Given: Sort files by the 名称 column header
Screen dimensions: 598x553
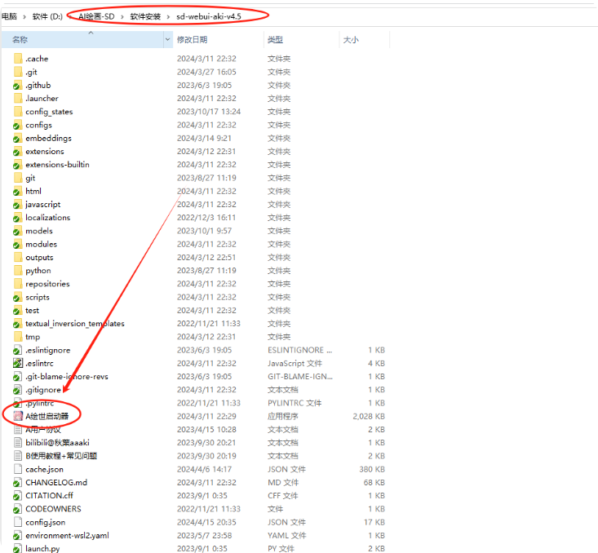Looking at the screenshot, I should pos(82,40).
